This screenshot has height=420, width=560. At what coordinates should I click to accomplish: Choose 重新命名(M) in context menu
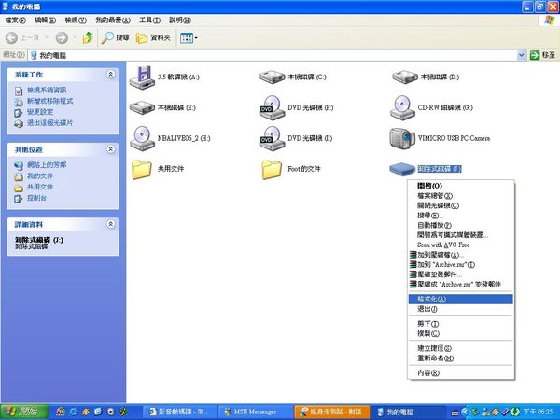pos(460,358)
